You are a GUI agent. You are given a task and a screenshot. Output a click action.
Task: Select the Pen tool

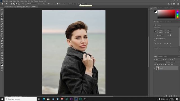pos(2,46)
